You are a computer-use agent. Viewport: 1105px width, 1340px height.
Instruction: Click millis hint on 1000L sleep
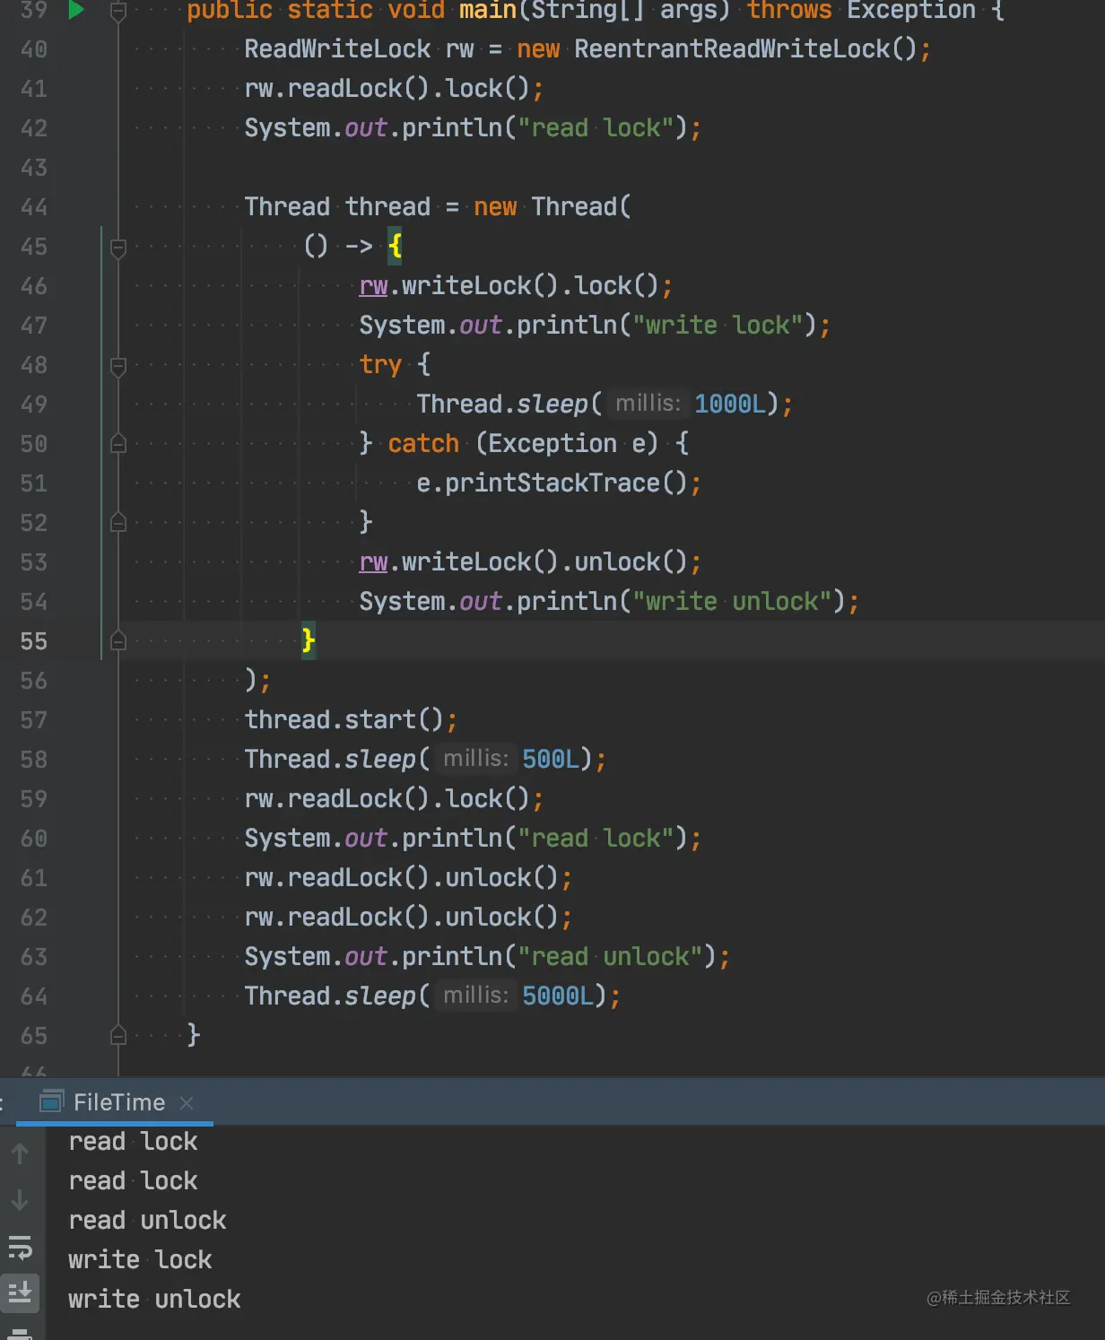648,404
